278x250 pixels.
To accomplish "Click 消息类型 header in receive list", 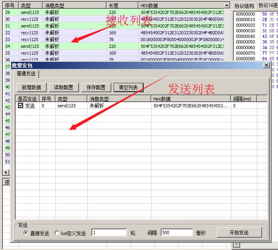I will (x=75, y=6).
